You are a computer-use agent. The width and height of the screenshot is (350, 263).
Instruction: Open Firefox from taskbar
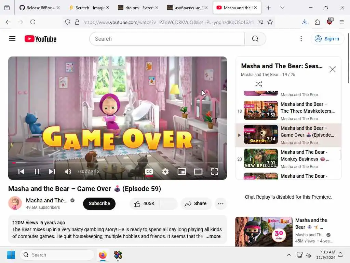[103, 255]
